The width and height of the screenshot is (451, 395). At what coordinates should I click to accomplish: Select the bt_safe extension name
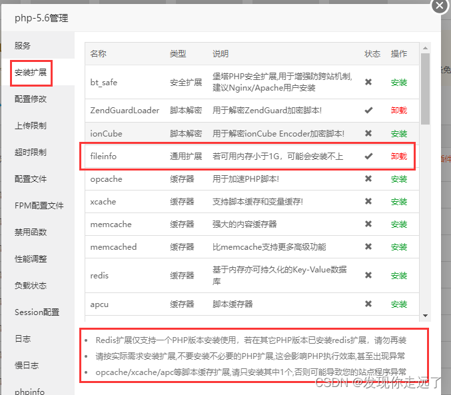pos(103,83)
